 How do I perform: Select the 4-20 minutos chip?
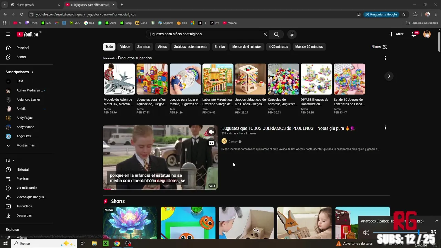pos(278,46)
